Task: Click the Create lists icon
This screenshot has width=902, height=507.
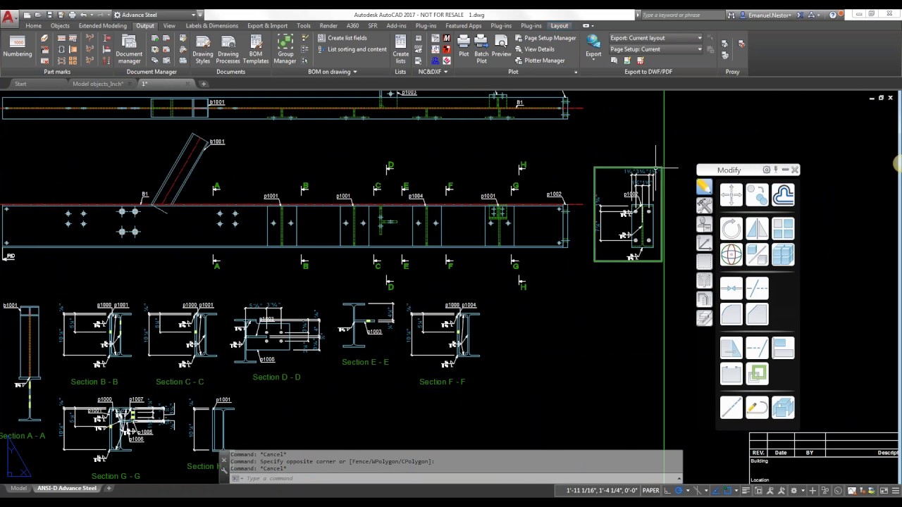Action: pyautogui.click(x=400, y=49)
